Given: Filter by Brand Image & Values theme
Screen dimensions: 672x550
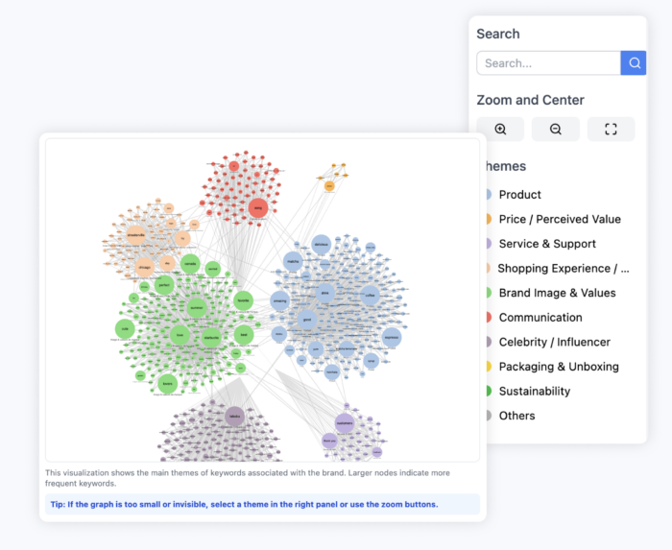Looking at the screenshot, I should tap(557, 293).
